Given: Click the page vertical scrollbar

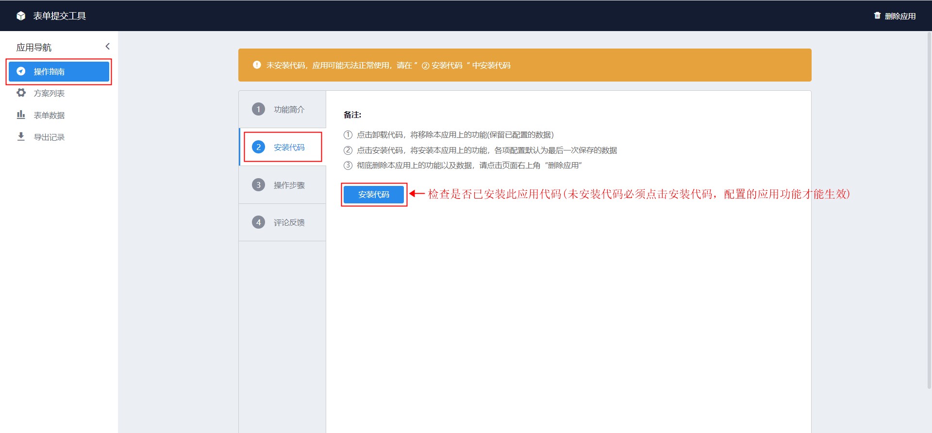Looking at the screenshot, I should [x=929, y=211].
